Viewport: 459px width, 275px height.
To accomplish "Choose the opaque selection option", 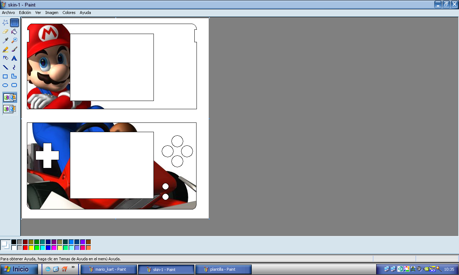I will tap(10, 97).
